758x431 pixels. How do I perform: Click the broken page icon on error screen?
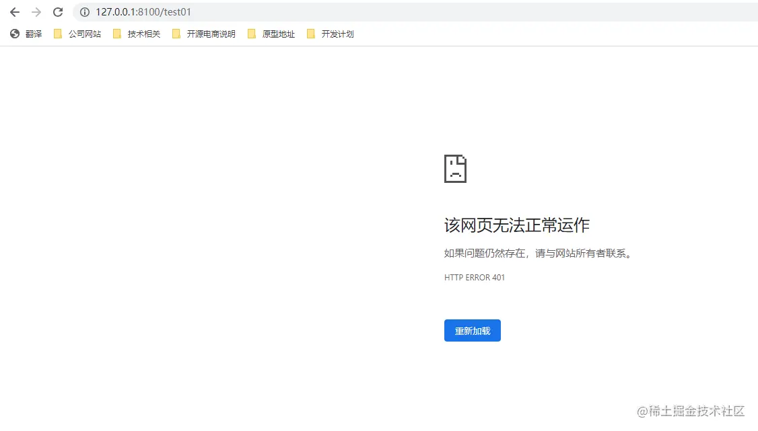pyautogui.click(x=455, y=169)
